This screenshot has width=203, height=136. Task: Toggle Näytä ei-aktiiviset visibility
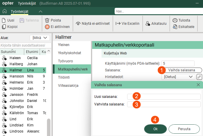click(78, 24)
